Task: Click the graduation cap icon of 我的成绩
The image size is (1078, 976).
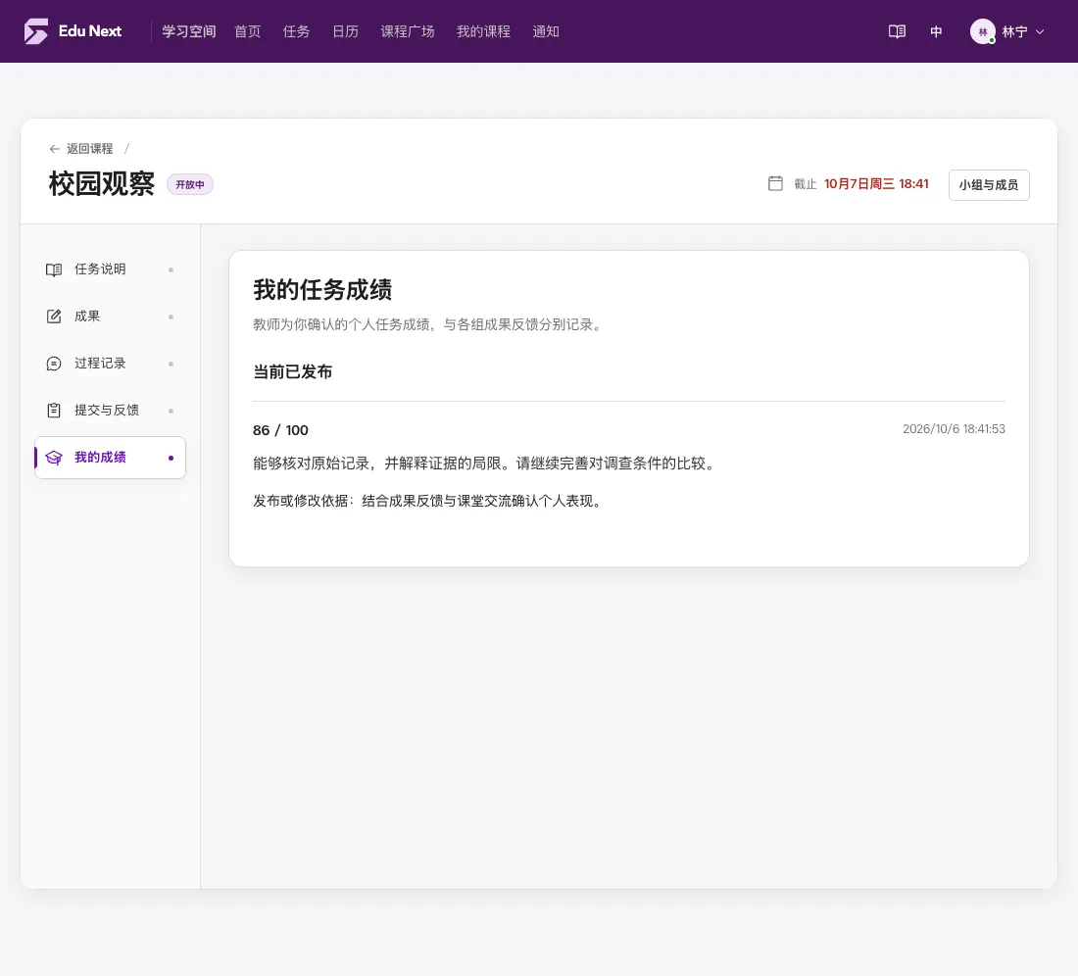Action: (x=54, y=458)
